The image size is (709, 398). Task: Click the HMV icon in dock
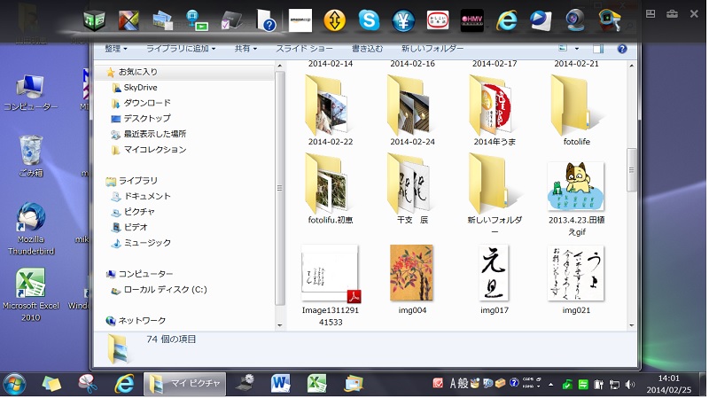point(472,20)
